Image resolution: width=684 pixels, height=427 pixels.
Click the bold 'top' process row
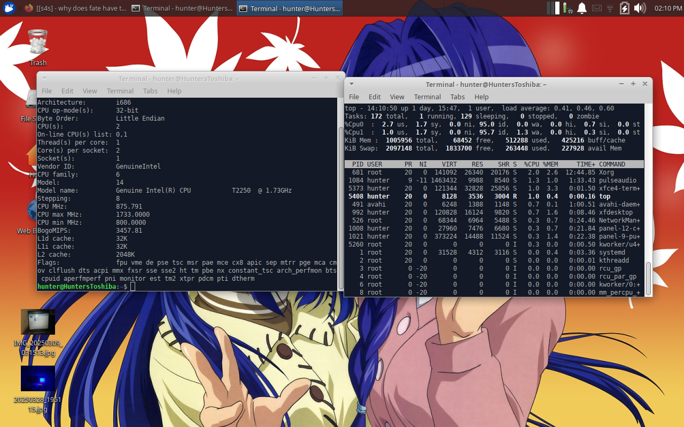point(494,196)
